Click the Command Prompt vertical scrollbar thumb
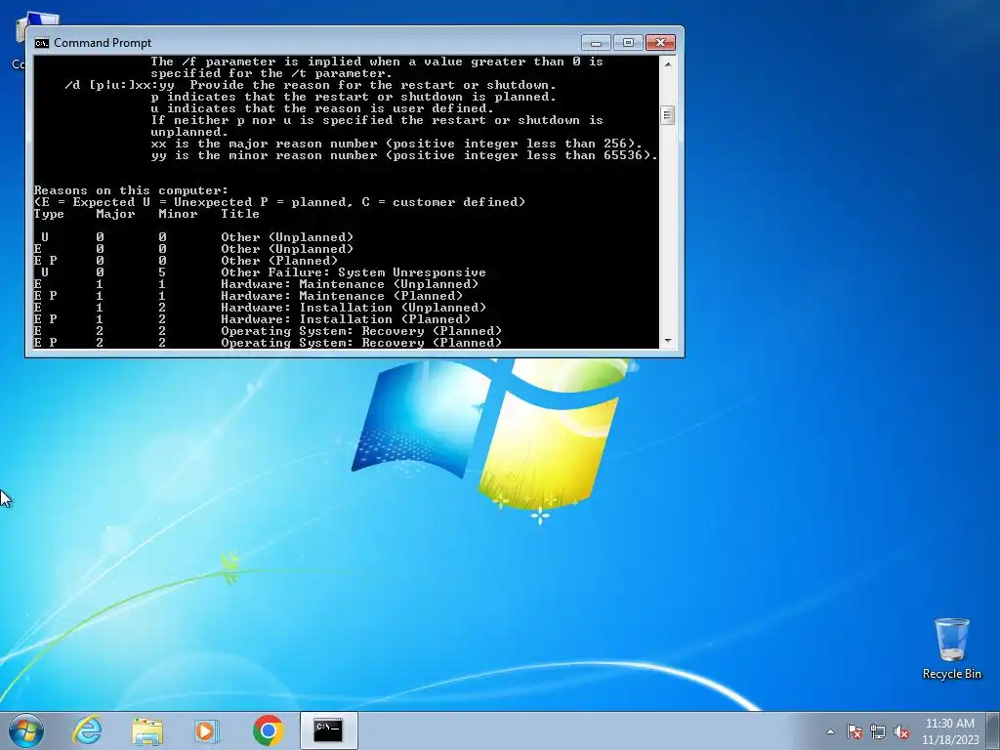Image resolution: width=1000 pixels, height=750 pixels. pos(668,115)
